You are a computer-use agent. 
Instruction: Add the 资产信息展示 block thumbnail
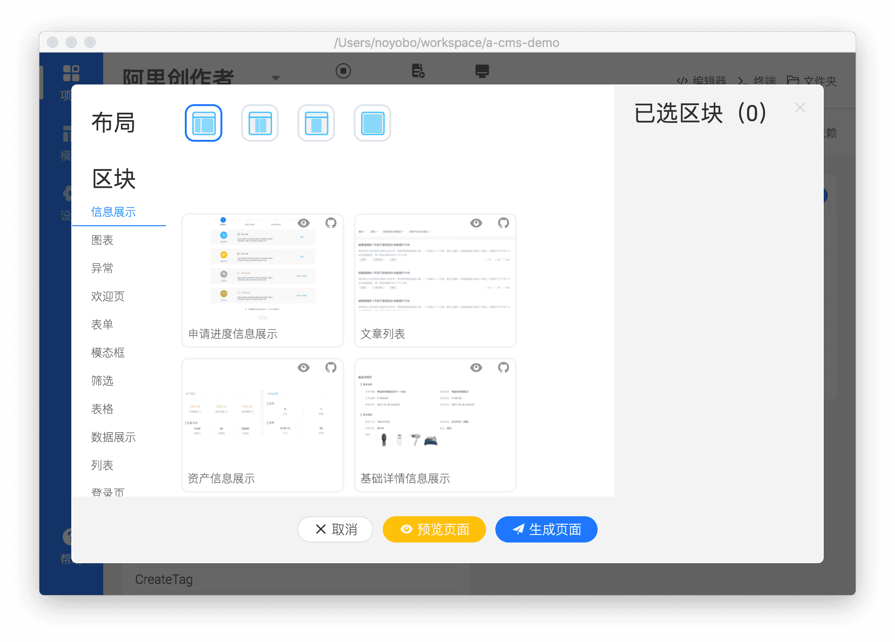[263, 425]
